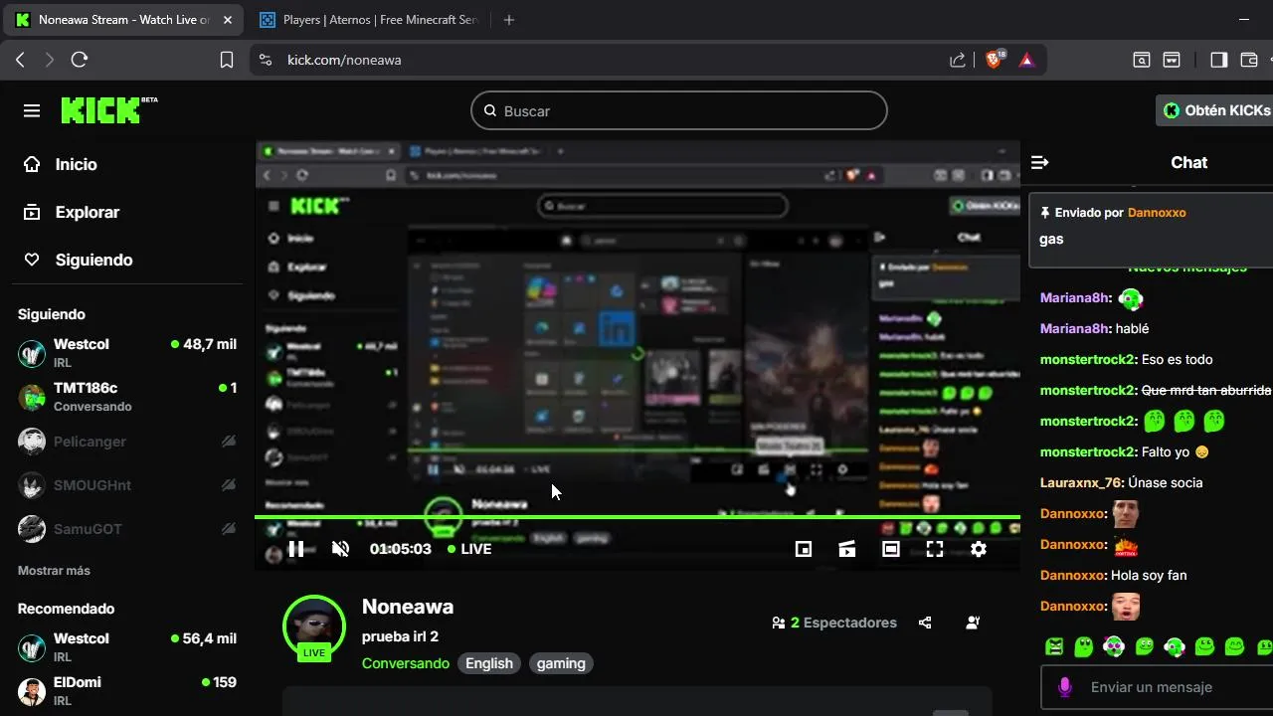Viewport: 1273px width, 716px height.
Task: Share the Noneawa stream
Action: 925,623
